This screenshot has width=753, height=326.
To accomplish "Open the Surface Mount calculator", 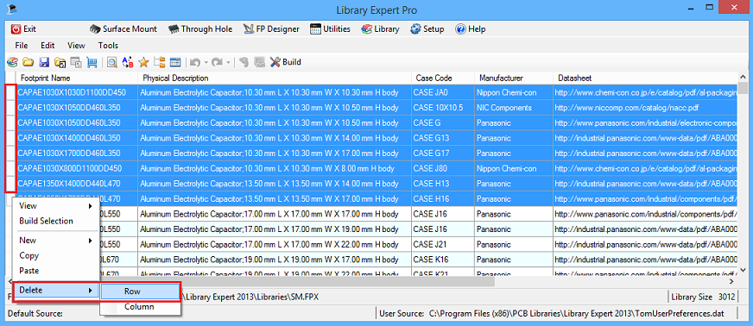I will coord(123,28).
